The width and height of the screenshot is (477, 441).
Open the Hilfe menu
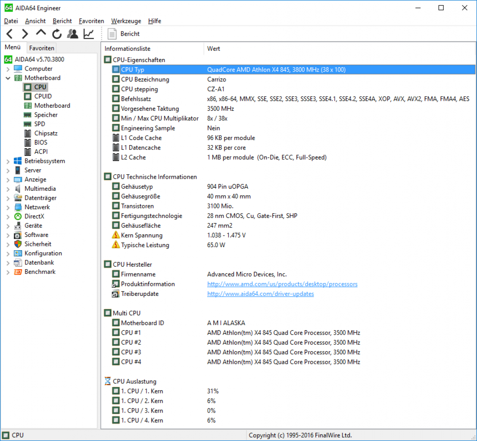[x=155, y=21]
